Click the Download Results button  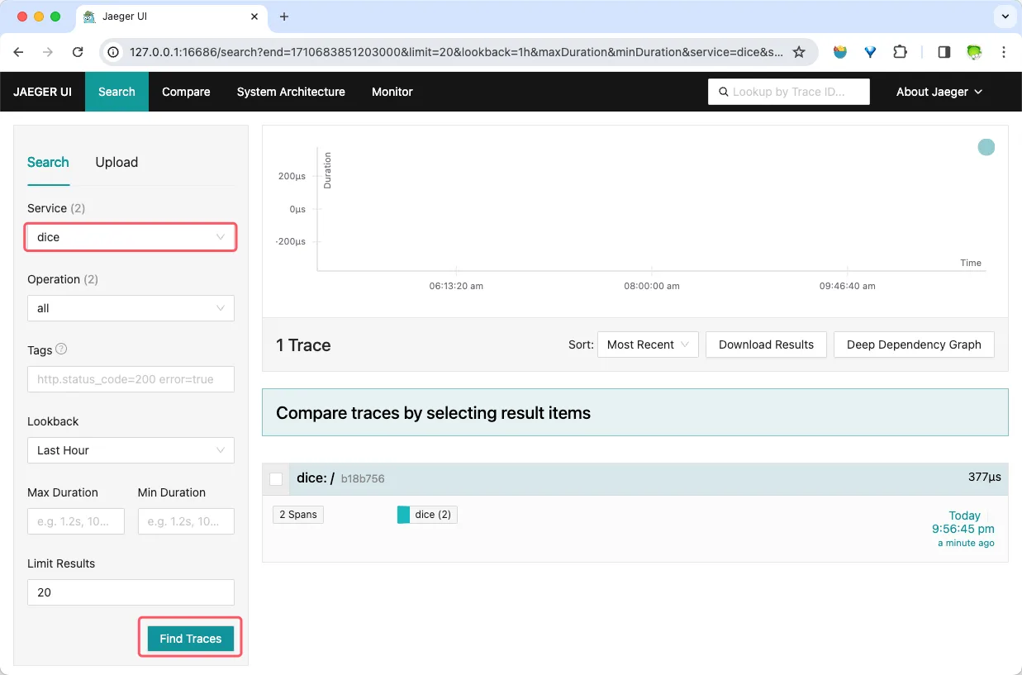tap(766, 345)
